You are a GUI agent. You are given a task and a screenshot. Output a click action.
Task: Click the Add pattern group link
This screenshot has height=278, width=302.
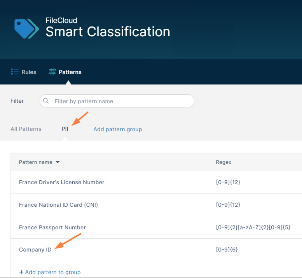point(118,129)
